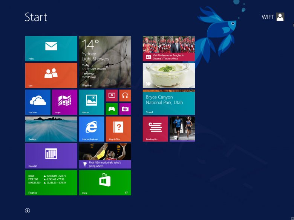Open the small Video tile
294x220 pixels.
point(112,96)
